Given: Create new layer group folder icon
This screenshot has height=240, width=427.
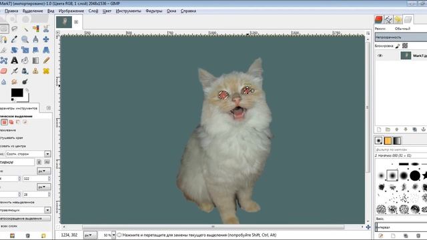Looking at the screenshot, I should point(388,129).
